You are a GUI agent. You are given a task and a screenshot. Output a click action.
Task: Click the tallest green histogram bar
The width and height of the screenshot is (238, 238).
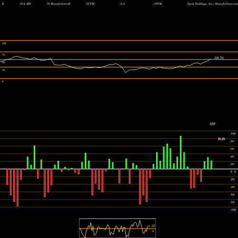coord(180,152)
